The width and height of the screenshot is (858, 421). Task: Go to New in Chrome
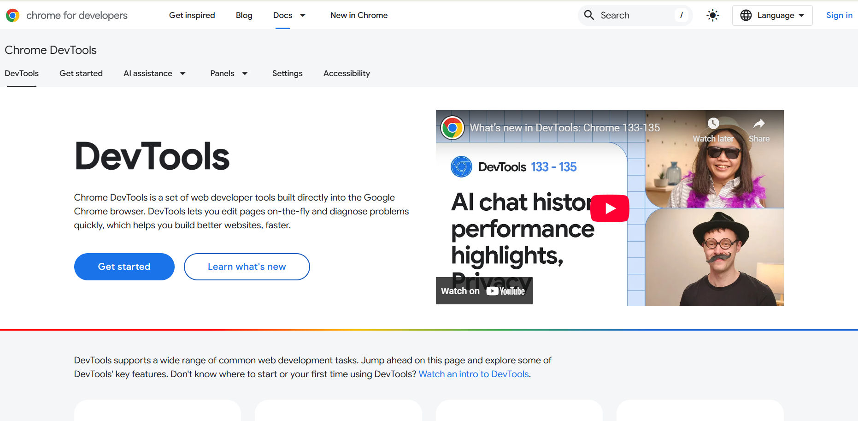(359, 15)
